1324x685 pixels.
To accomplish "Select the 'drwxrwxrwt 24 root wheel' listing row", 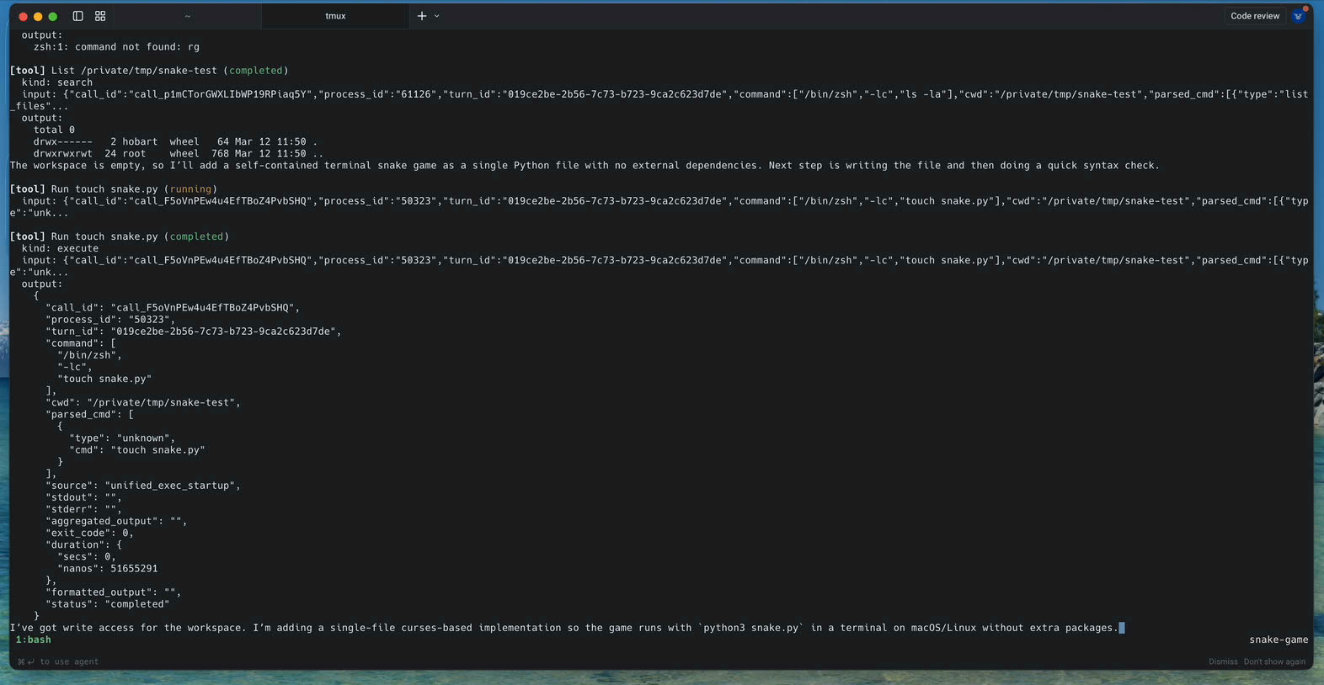I will 178,153.
